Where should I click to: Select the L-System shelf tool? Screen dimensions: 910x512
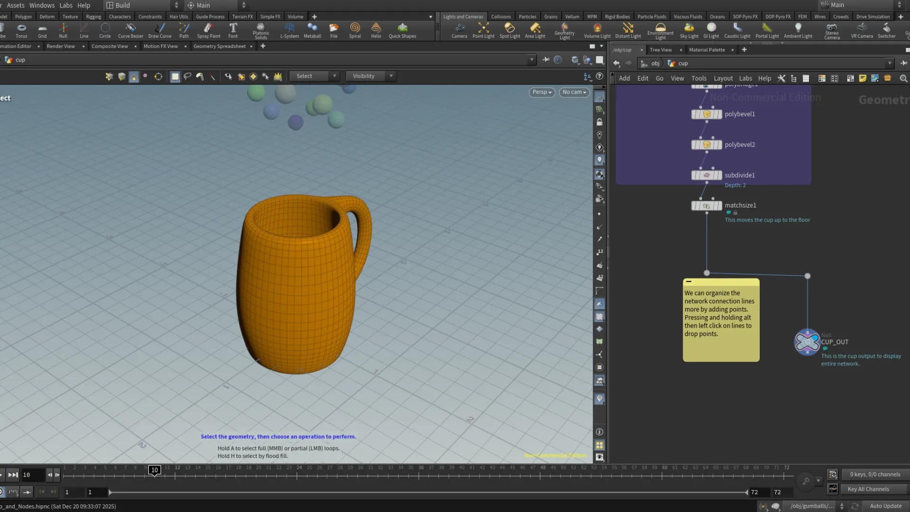289,30
